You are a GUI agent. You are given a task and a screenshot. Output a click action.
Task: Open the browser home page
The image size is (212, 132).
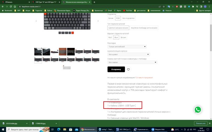[x=15, y=7]
